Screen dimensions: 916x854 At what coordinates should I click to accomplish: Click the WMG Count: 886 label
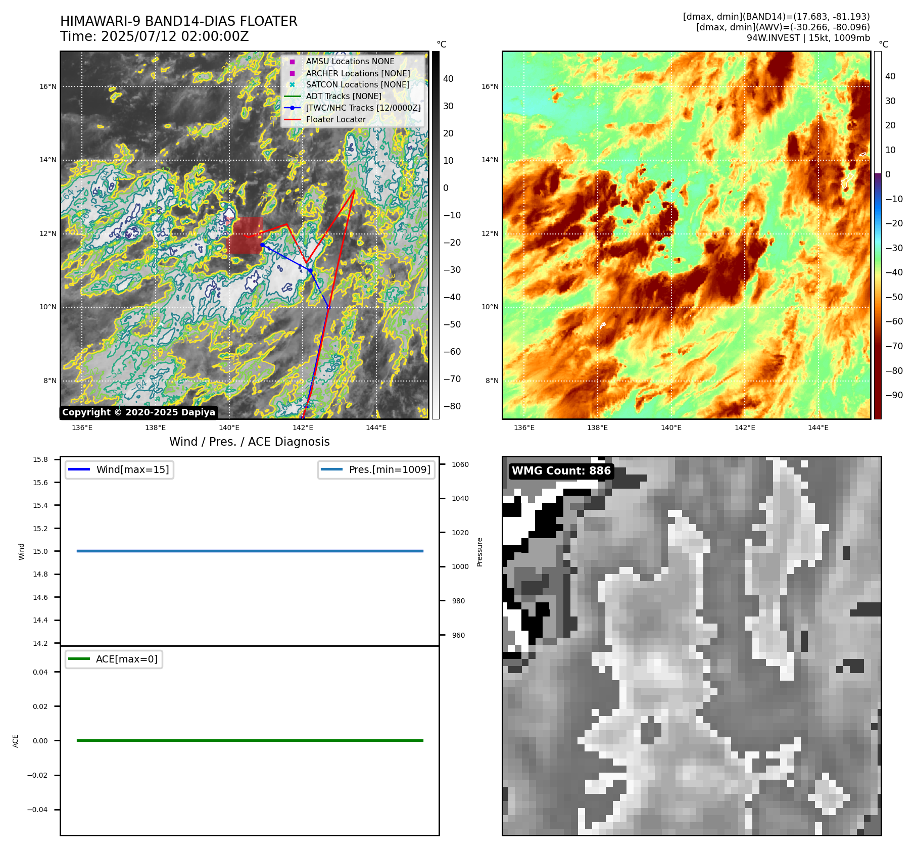561,471
